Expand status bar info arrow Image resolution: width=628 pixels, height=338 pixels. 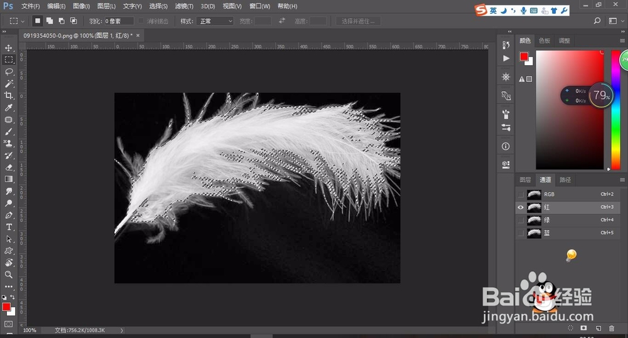point(122,330)
